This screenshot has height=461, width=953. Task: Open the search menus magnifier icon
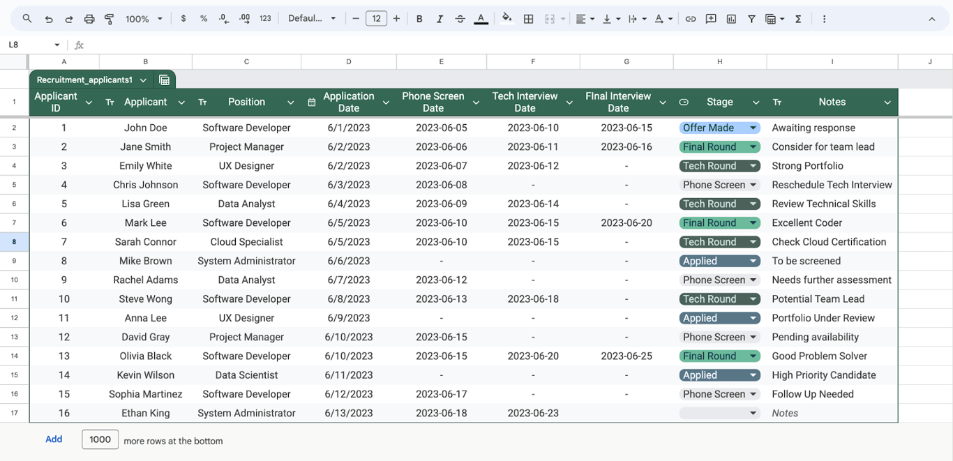[27, 19]
